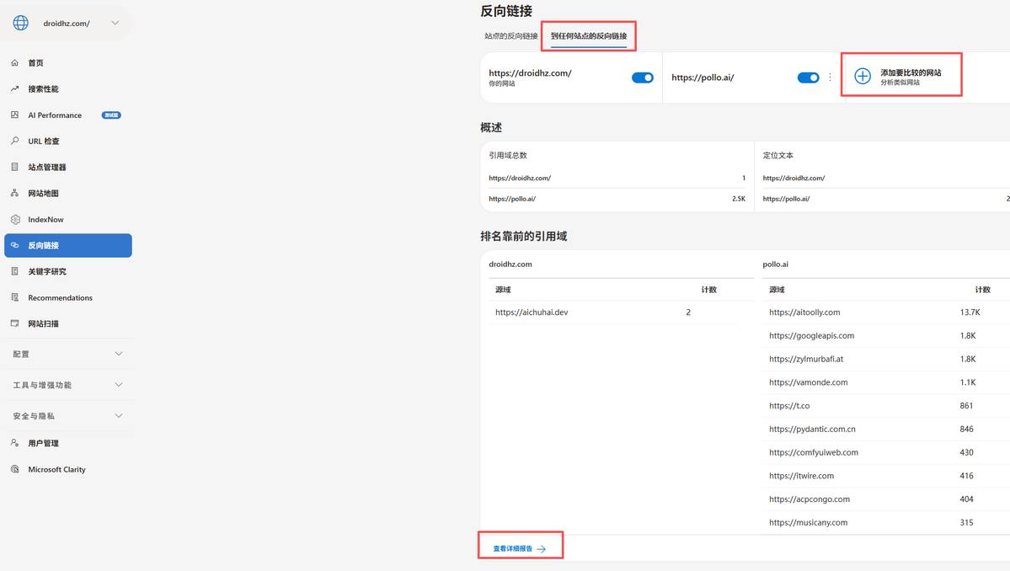This screenshot has width=1010, height=571.
Task: Click the https://comfyuiweb.com source domain
Action: tap(814, 452)
